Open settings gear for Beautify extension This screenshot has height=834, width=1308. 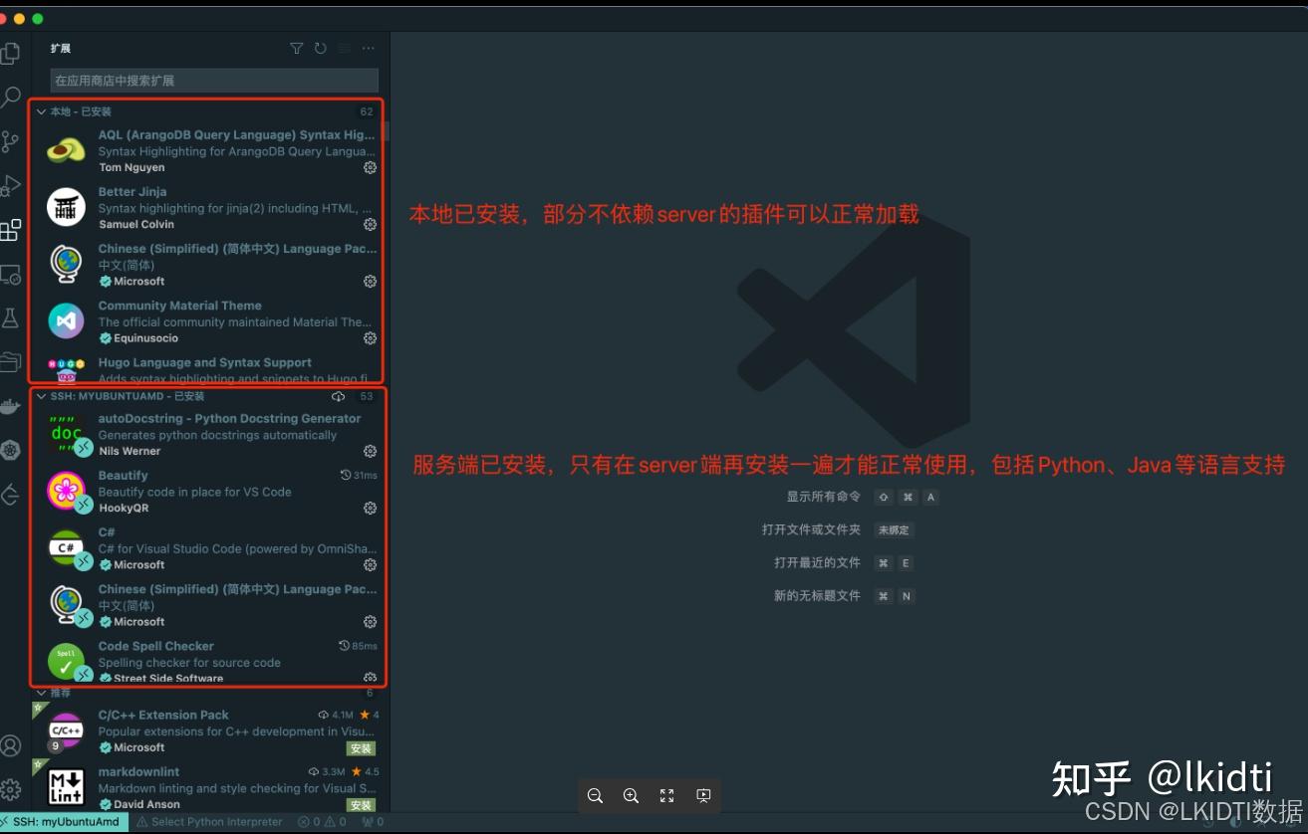(370, 508)
